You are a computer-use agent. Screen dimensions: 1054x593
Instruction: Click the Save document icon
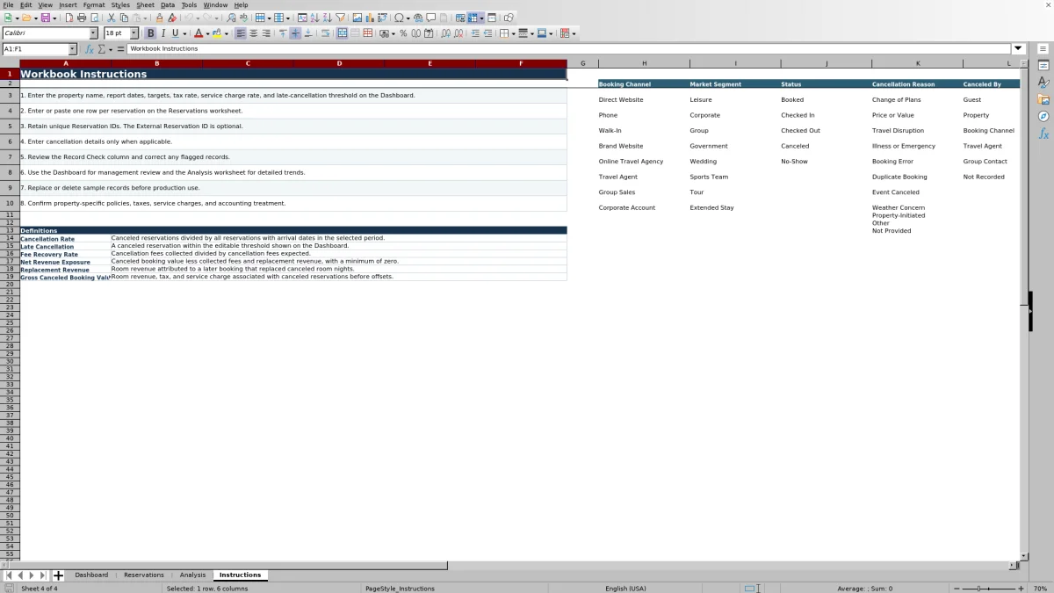(x=45, y=18)
